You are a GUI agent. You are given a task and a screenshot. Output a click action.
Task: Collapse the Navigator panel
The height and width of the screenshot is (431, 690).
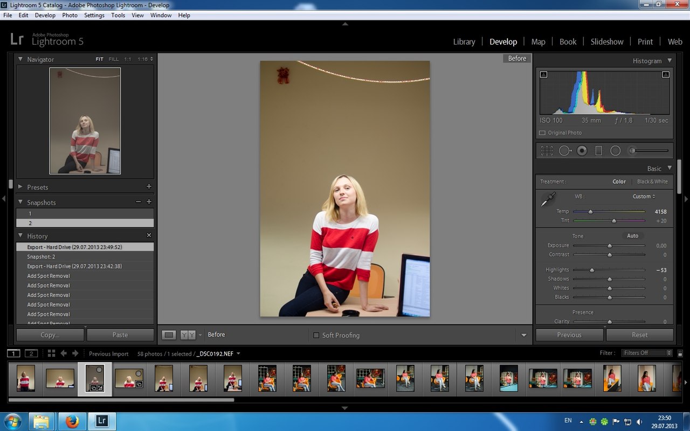[20, 59]
